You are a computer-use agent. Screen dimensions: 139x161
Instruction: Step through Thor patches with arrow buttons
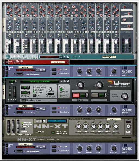[61, 81]
